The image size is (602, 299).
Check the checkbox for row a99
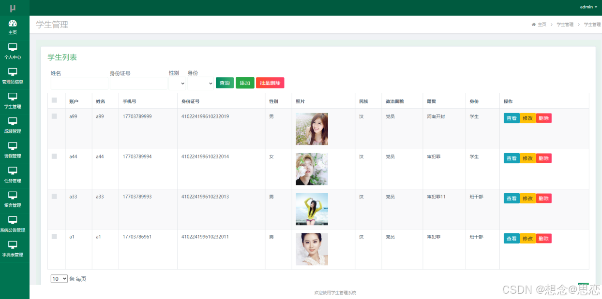tap(54, 116)
